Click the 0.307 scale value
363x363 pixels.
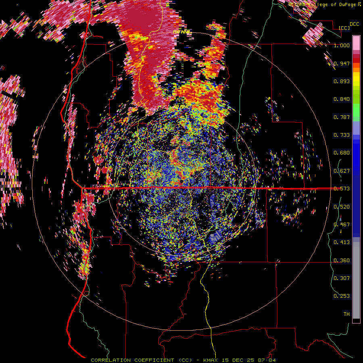pyautogui.click(x=342, y=278)
